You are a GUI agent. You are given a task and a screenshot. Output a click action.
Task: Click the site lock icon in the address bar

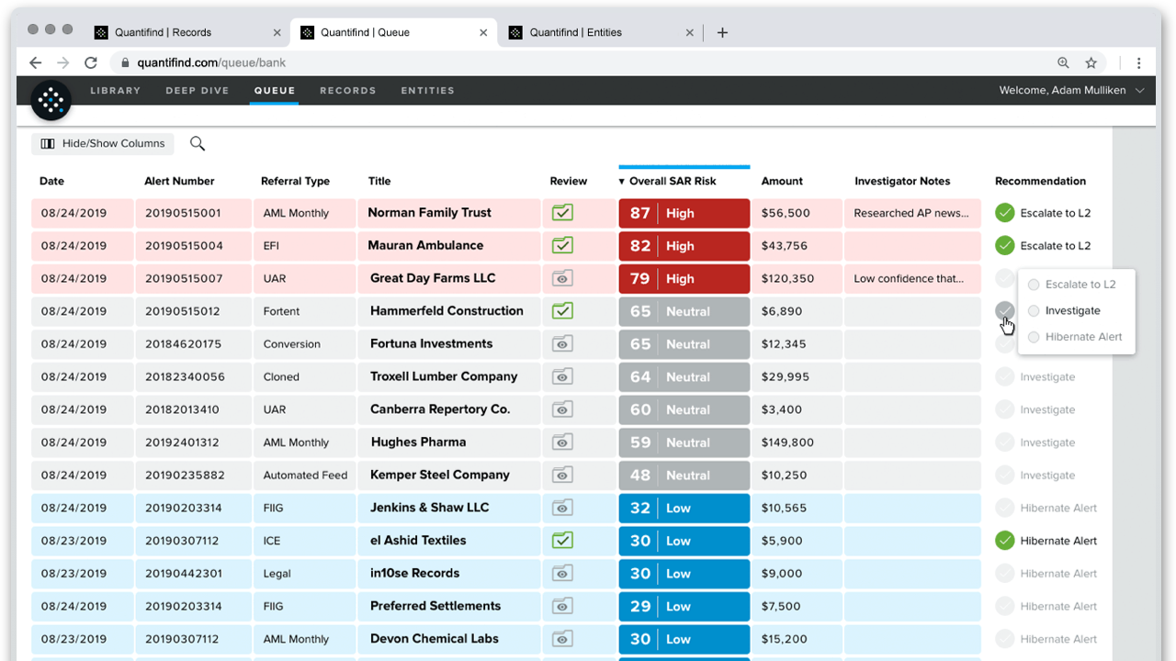(125, 63)
